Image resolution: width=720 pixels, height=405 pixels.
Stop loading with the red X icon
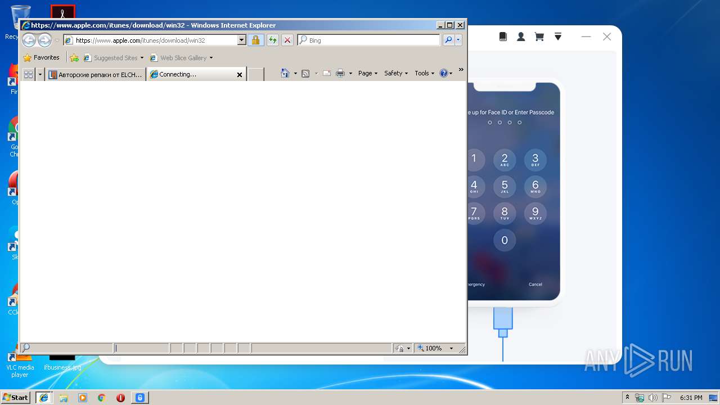(287, 40)
